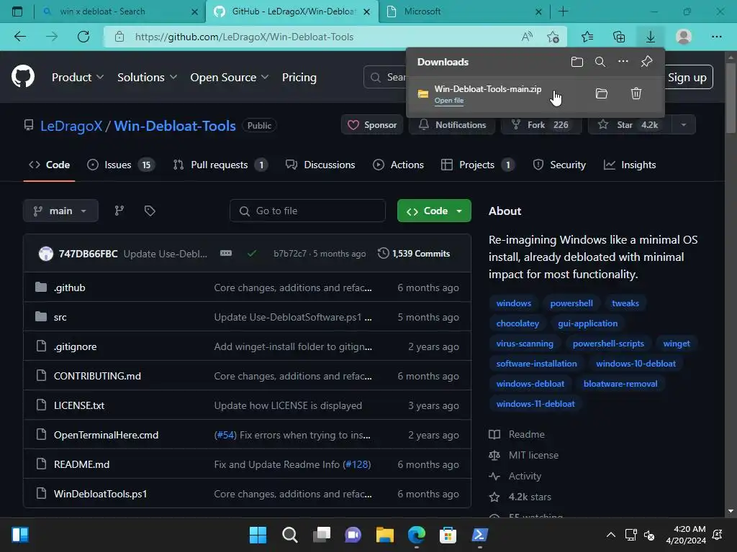Expand Open Source navigation menu
Image resolution: width=737 pixels, height=552 pixels.
point(230,78)
